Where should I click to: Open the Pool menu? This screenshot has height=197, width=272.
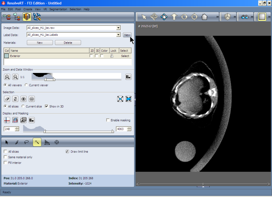[x=18, y=9]
